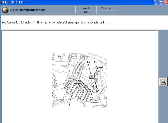
Task: Click the headlight motor wiring diagram
Action: coord(80,80)
